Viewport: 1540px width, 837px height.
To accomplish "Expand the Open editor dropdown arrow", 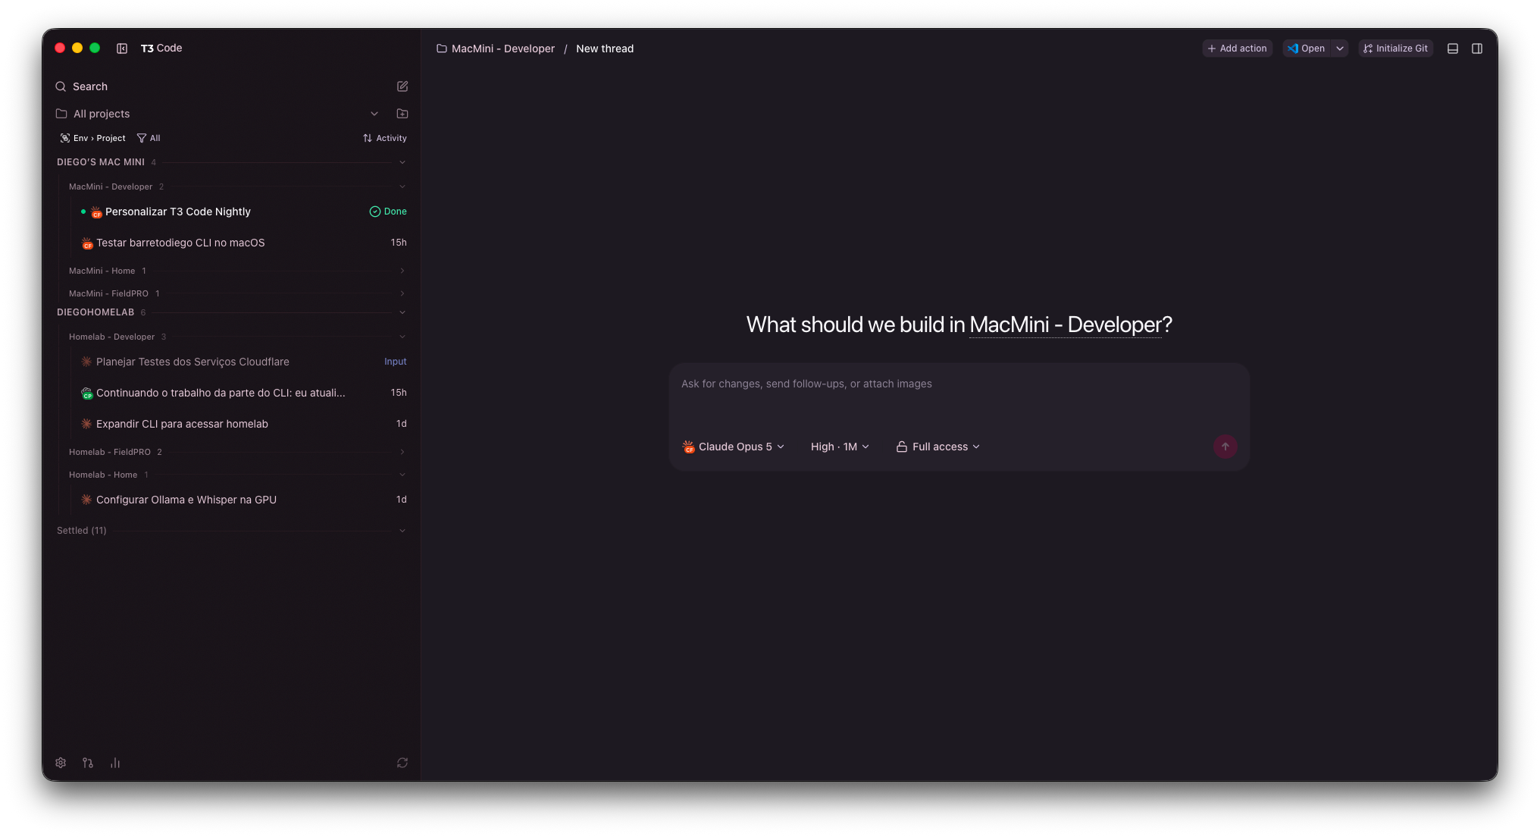I will point(1340,49).
